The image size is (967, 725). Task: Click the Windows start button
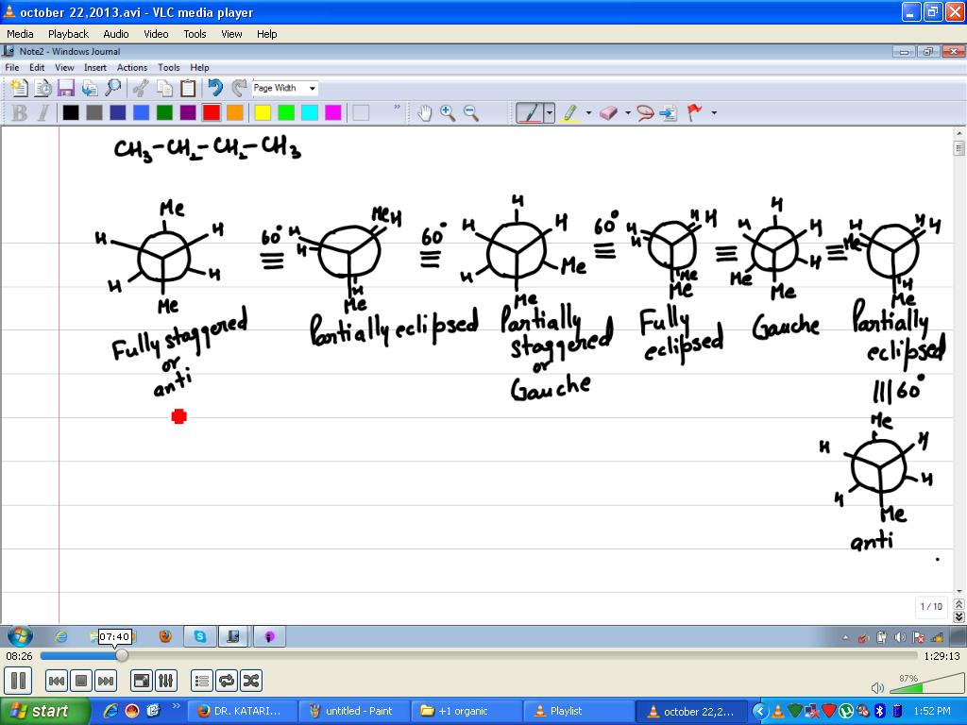click(44, 712)
